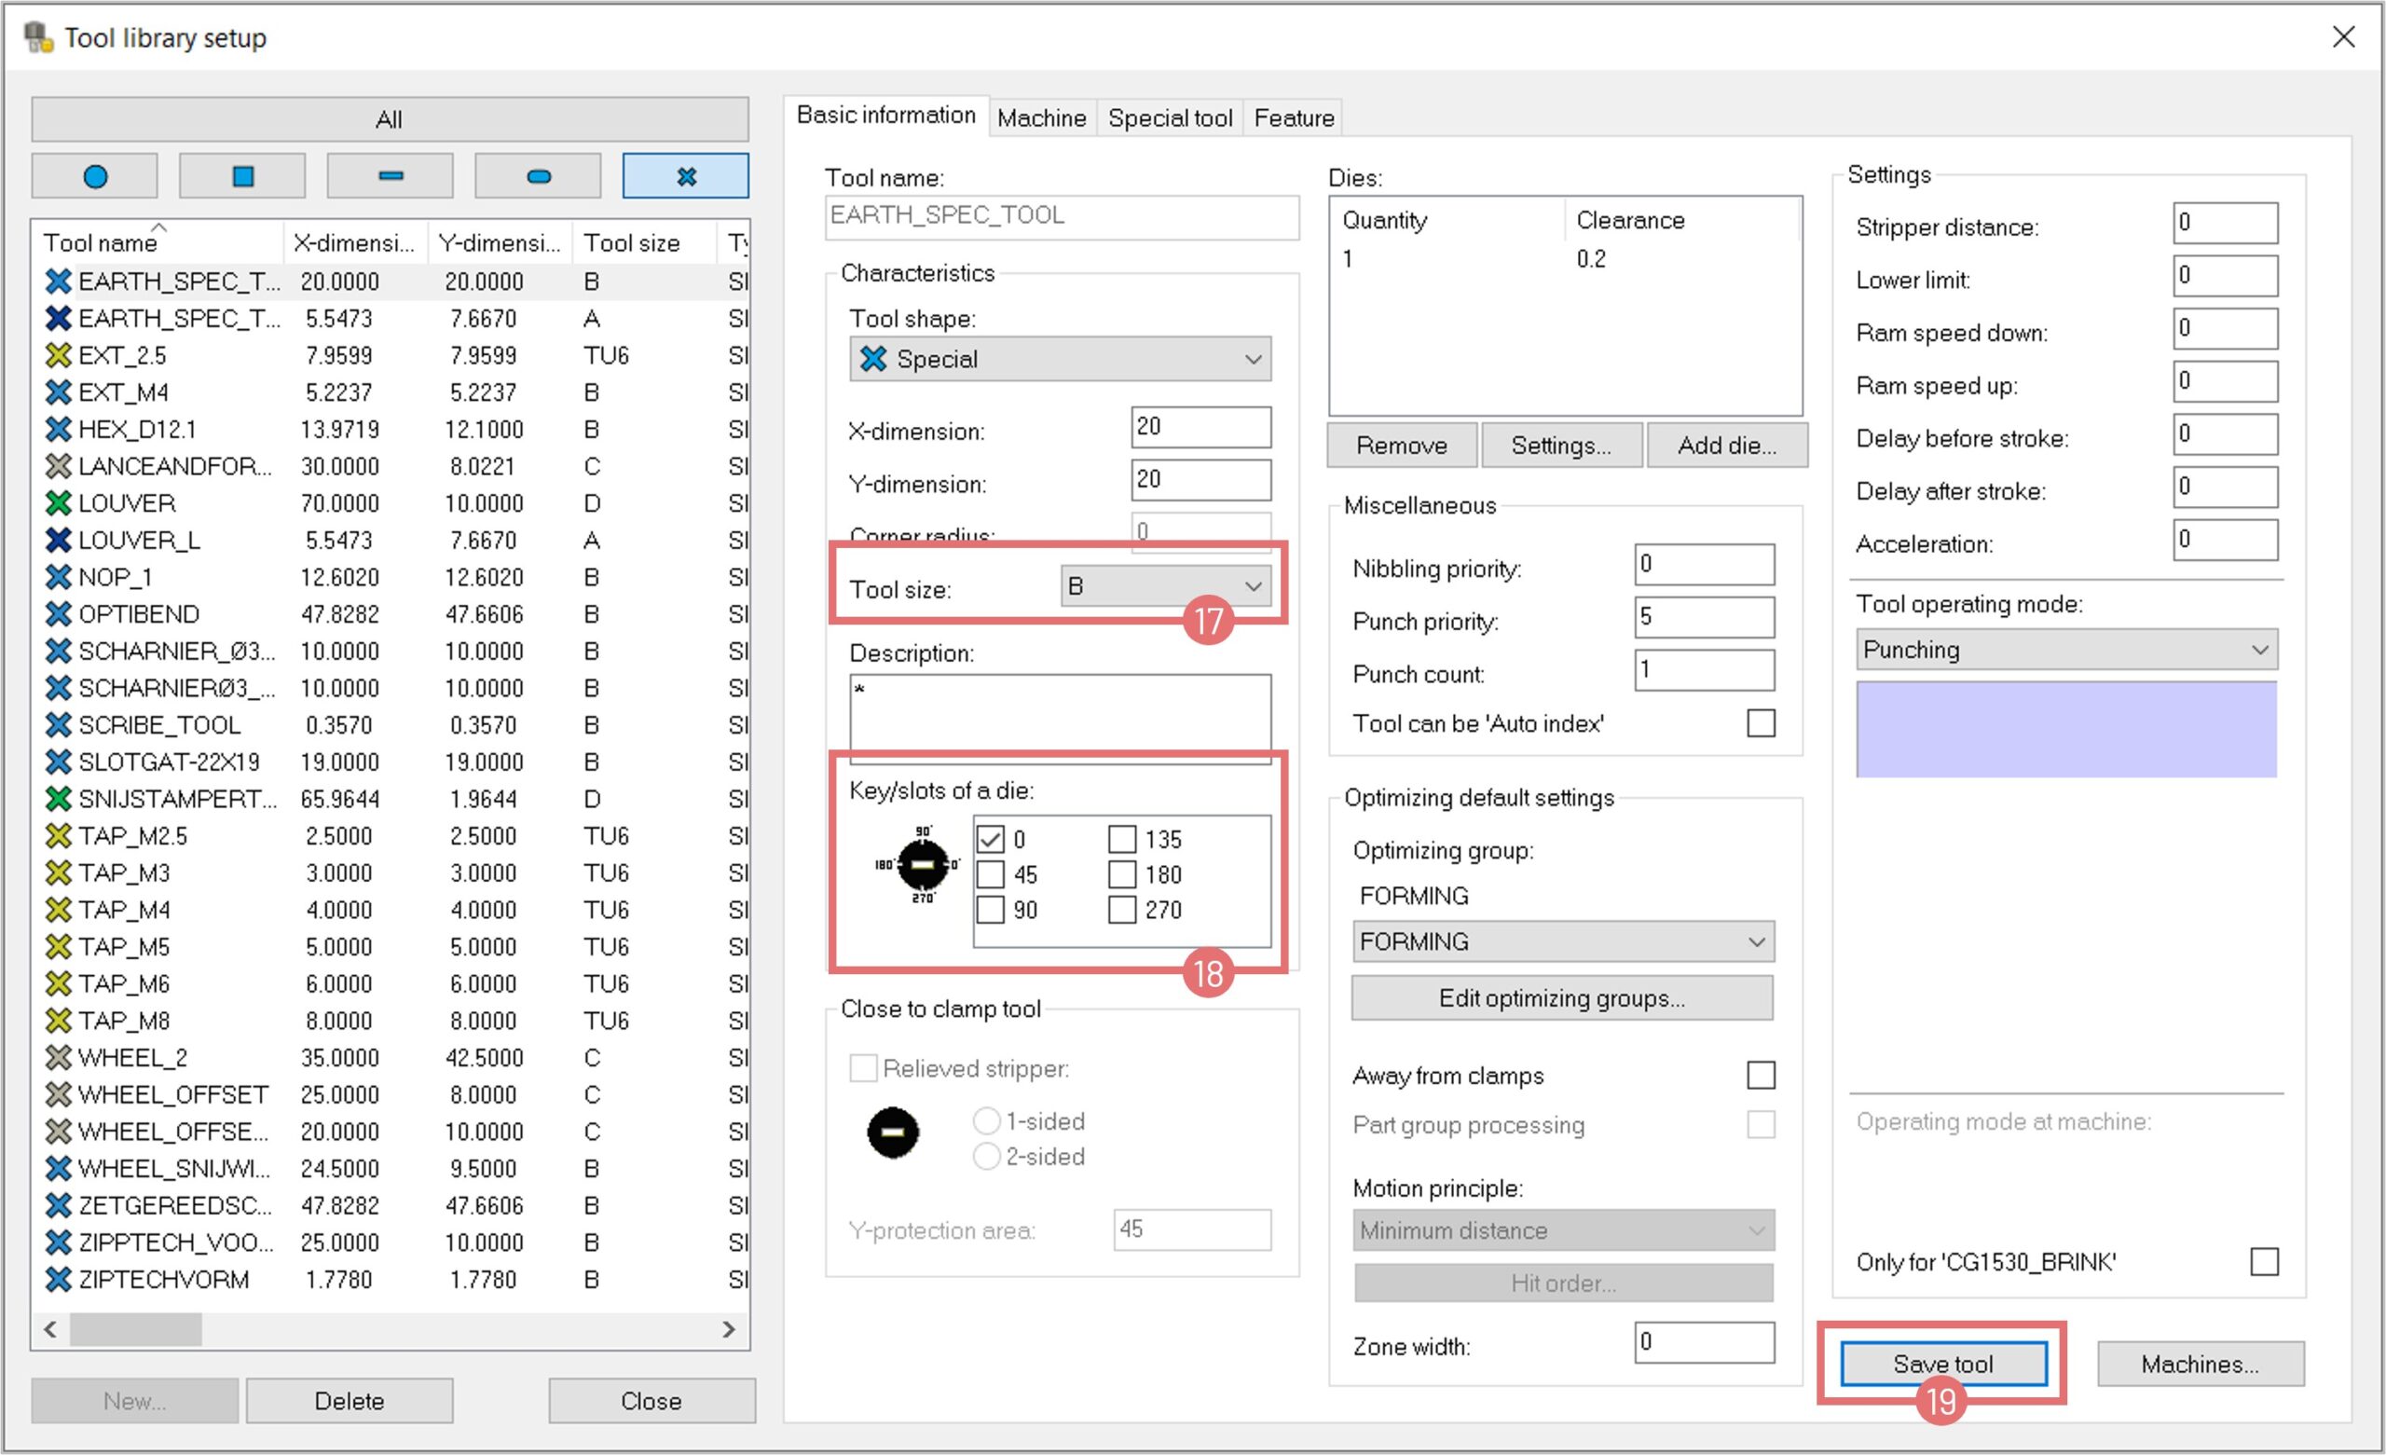The width and height of the screenshot is (2386, 1455).
Task: Filter by round tool shape icon
Action: [95, 176]
